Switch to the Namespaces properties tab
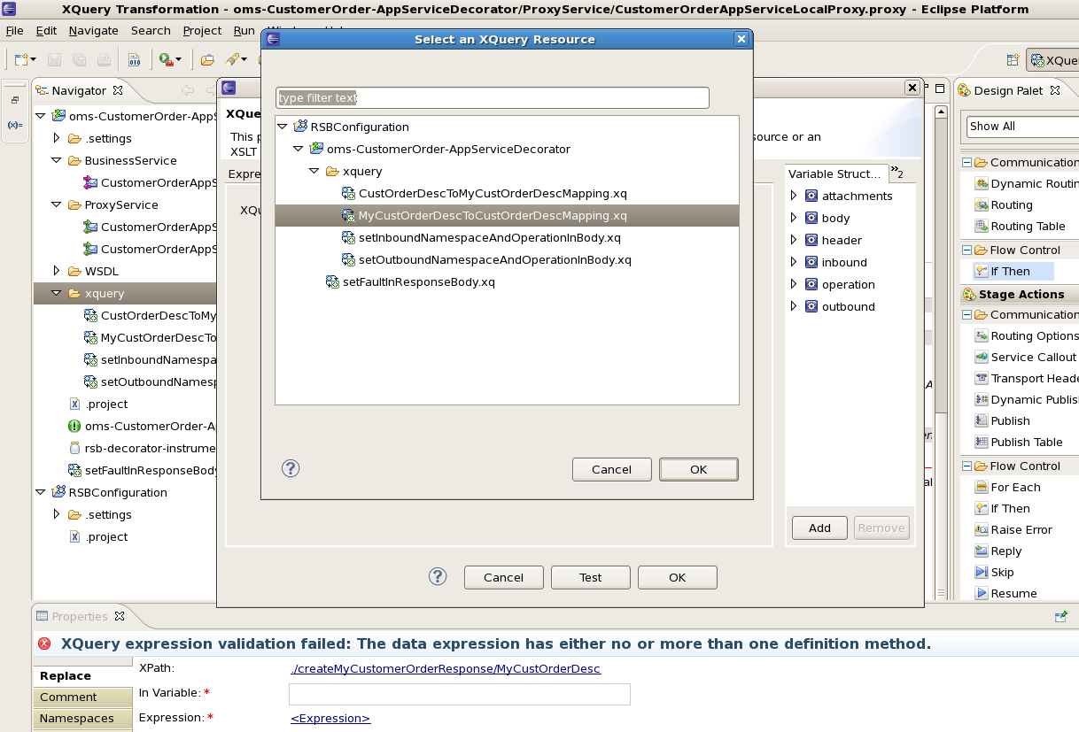The width and height of the screenshot is (1079, 732). click(x=82, y=718)
